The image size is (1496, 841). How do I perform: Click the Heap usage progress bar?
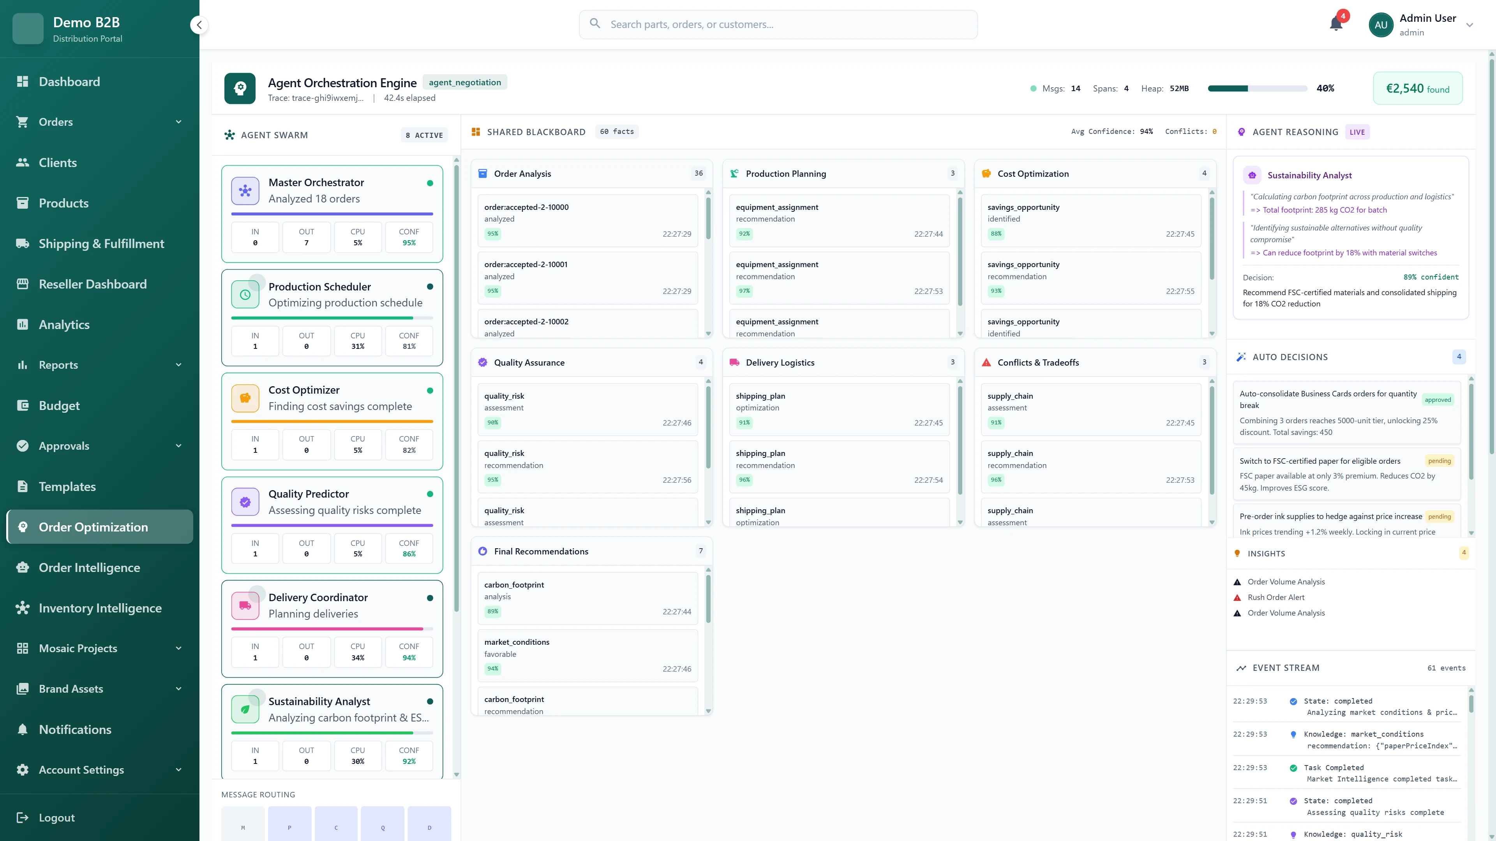click(x=1257, y=88)
